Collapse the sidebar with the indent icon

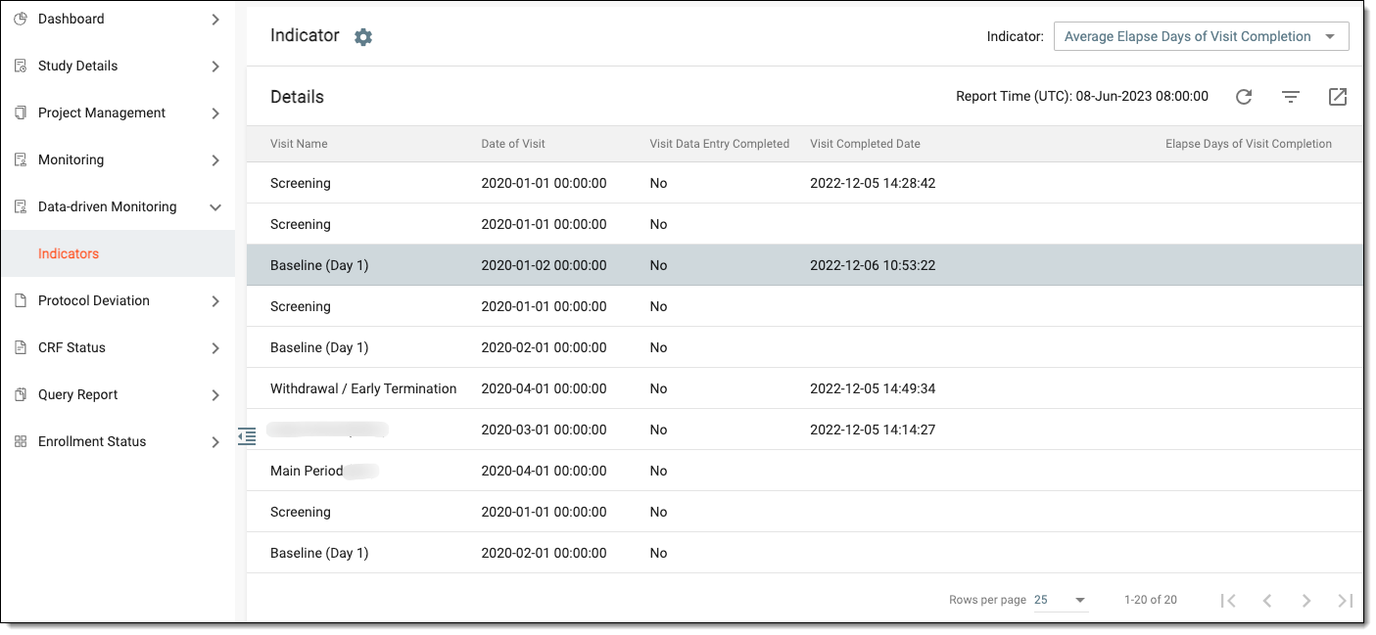[x=247, y=436]
